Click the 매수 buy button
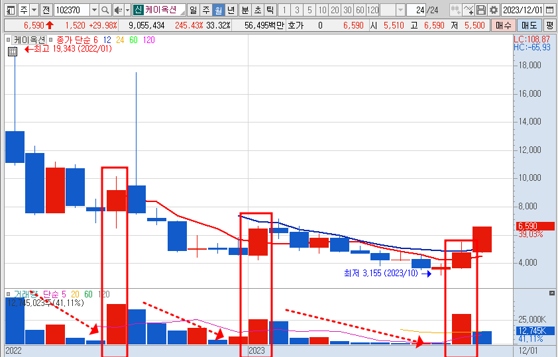The width and height of the screenshot is (558, 357). pos(503,25)
